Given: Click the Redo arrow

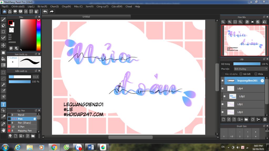Looking at the screenshot, I should pos(52,12).
